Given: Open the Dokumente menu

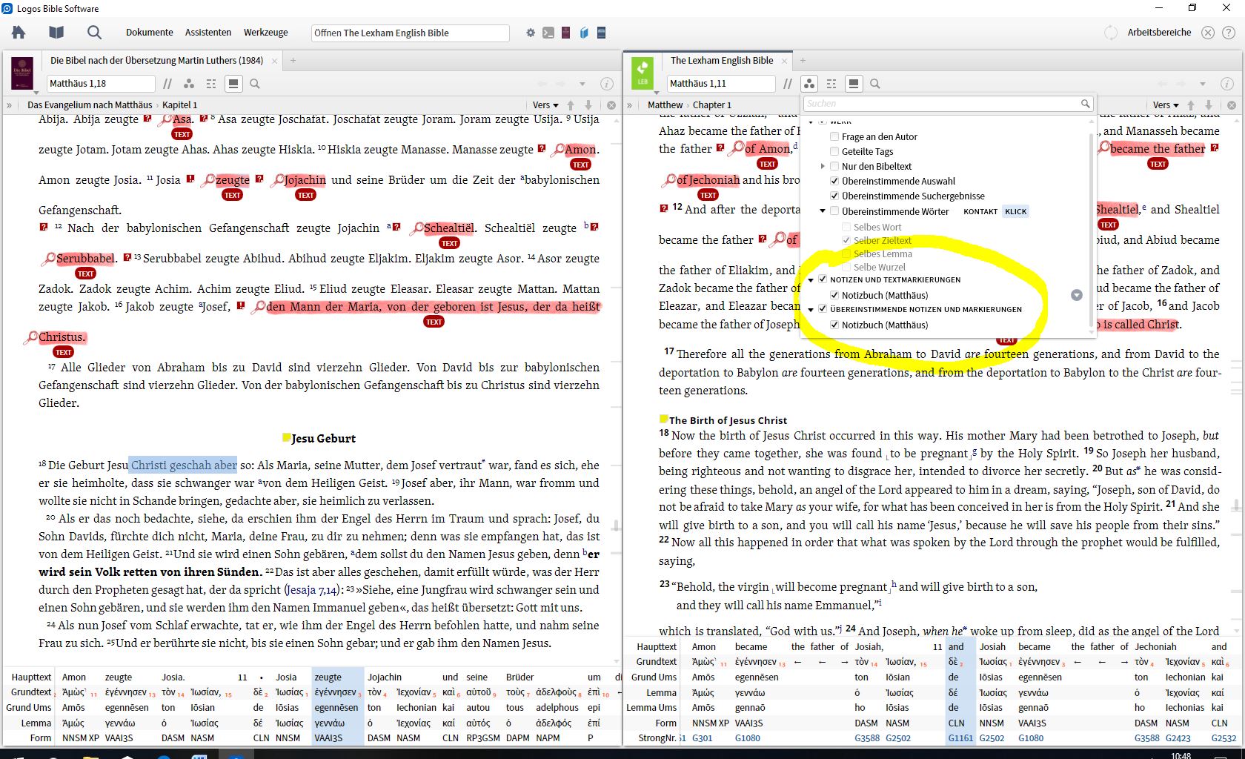Looking at the screenshot, I should coord(150,33).
